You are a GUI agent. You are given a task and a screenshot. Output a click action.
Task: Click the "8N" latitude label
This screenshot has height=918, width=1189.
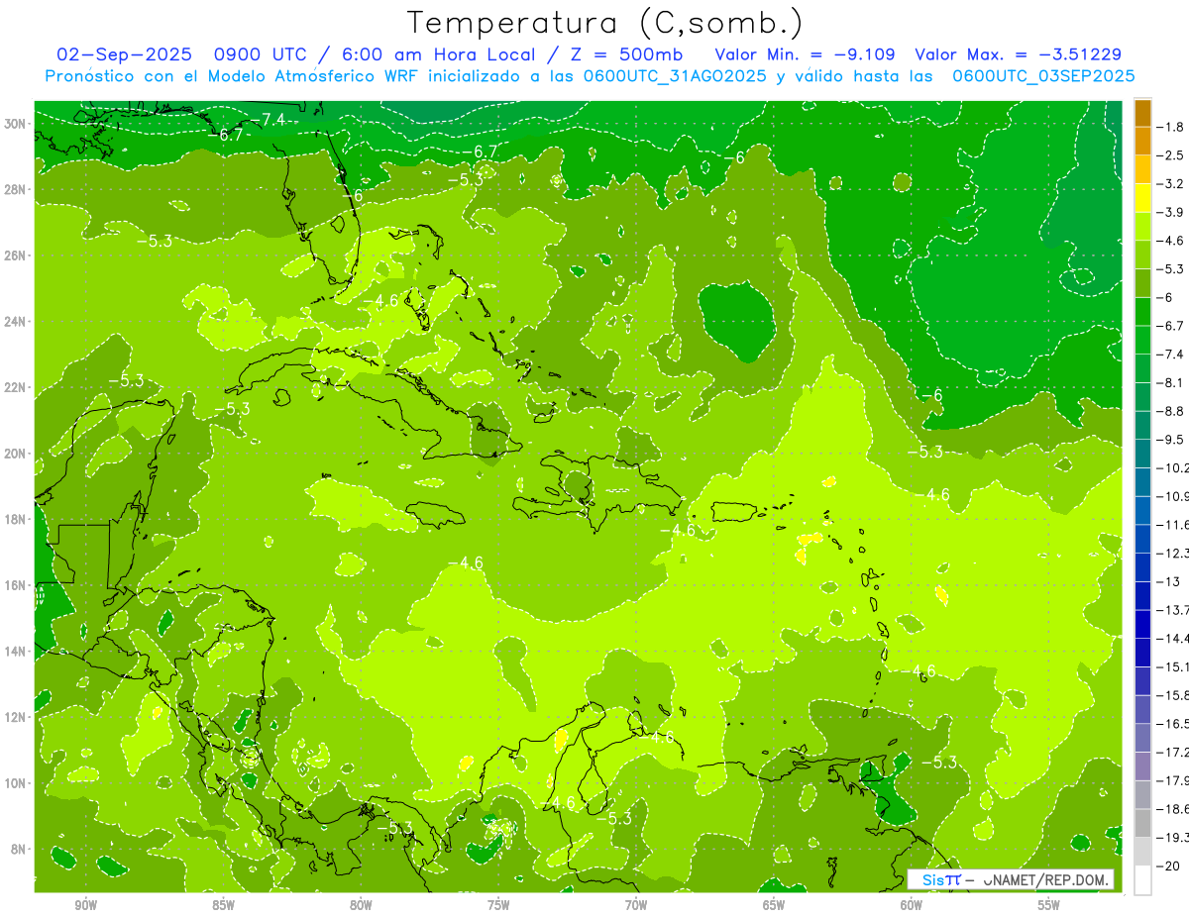[x=18, y=849]
